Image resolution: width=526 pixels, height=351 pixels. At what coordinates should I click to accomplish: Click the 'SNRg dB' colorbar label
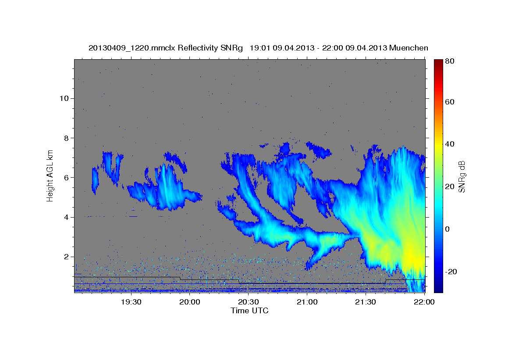pyautogui.click(x=462, y=177)
